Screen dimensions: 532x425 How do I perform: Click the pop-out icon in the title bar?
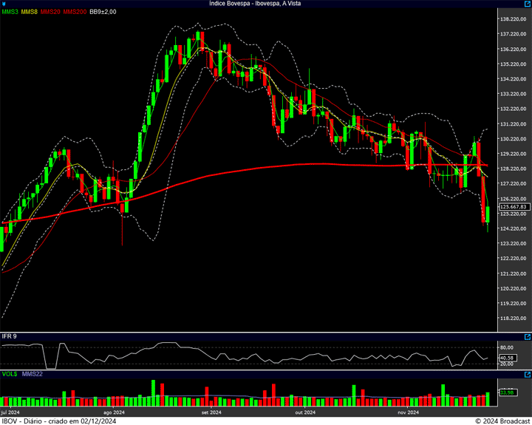click(x=527, y=4)
